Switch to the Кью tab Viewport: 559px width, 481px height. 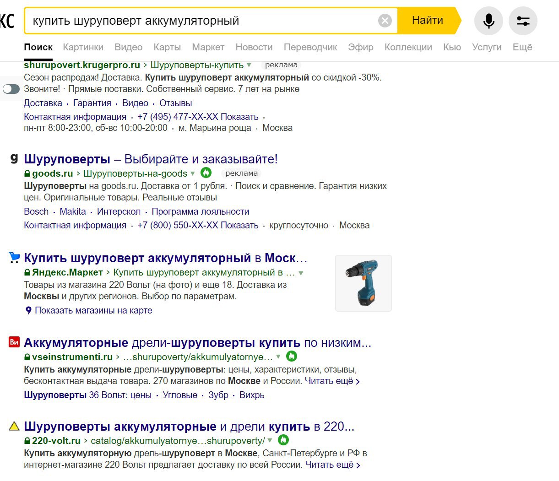click(452, 47)
